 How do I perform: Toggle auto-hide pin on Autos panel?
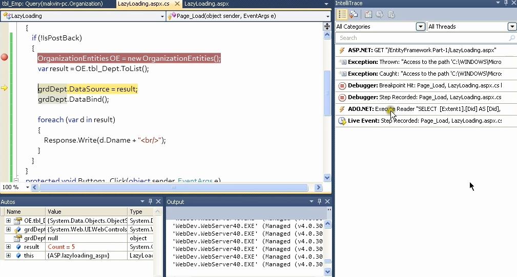(x=150, y=202)
